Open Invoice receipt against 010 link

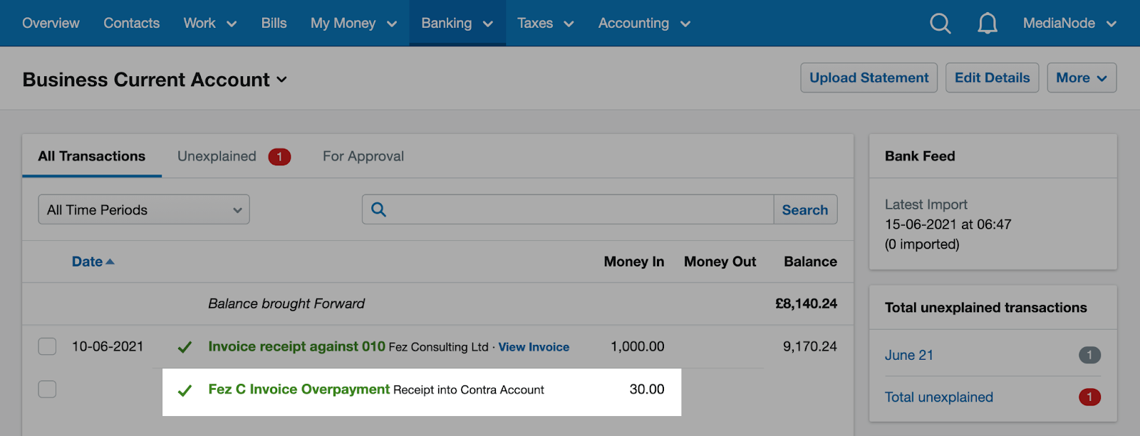coord(296,346)
